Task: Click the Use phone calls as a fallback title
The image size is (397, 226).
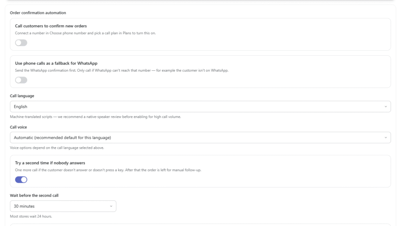Action: [x=56, y=63]
